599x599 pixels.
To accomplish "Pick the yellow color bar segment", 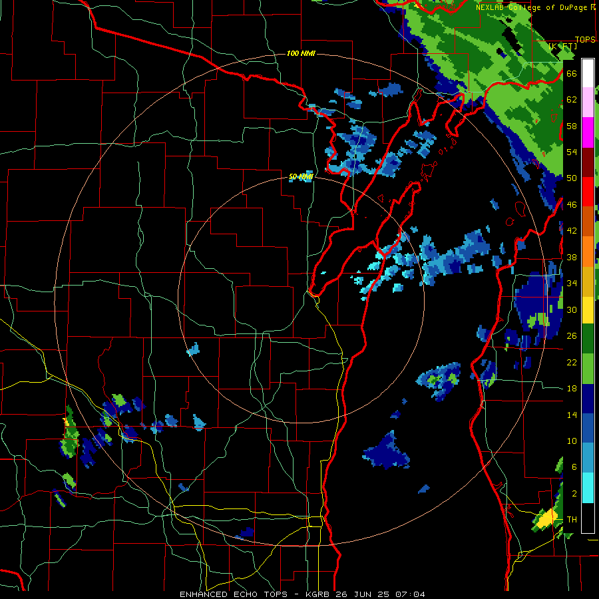I will coord(588,310).
